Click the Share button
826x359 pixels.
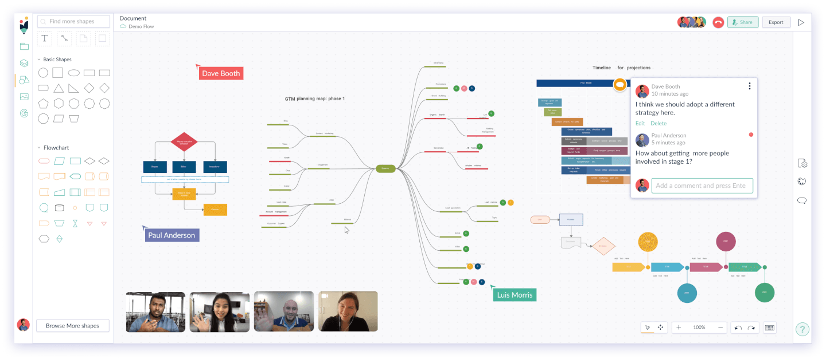coord(743,22)
